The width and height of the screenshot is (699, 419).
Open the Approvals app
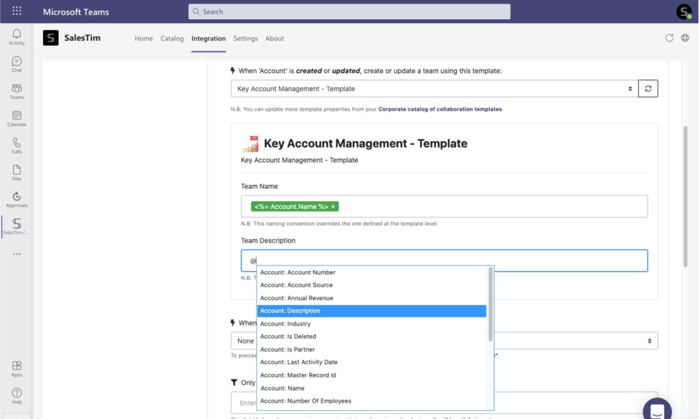[x=16, y=200]
